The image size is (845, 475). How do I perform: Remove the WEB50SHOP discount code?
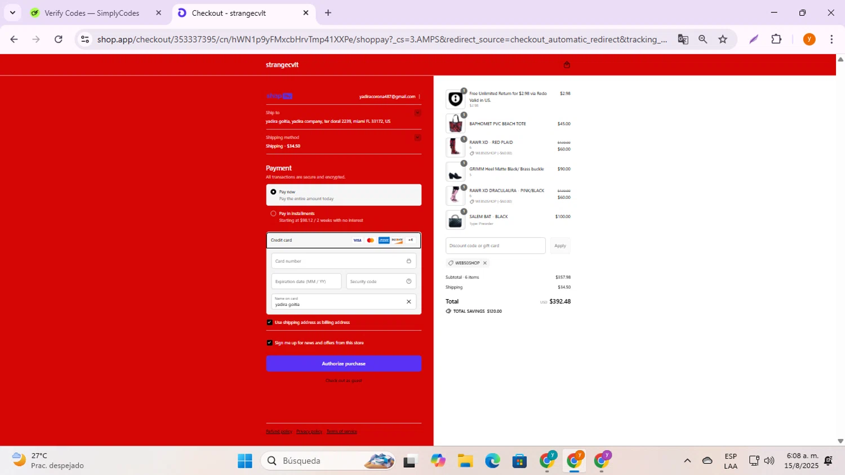[484, 263]
